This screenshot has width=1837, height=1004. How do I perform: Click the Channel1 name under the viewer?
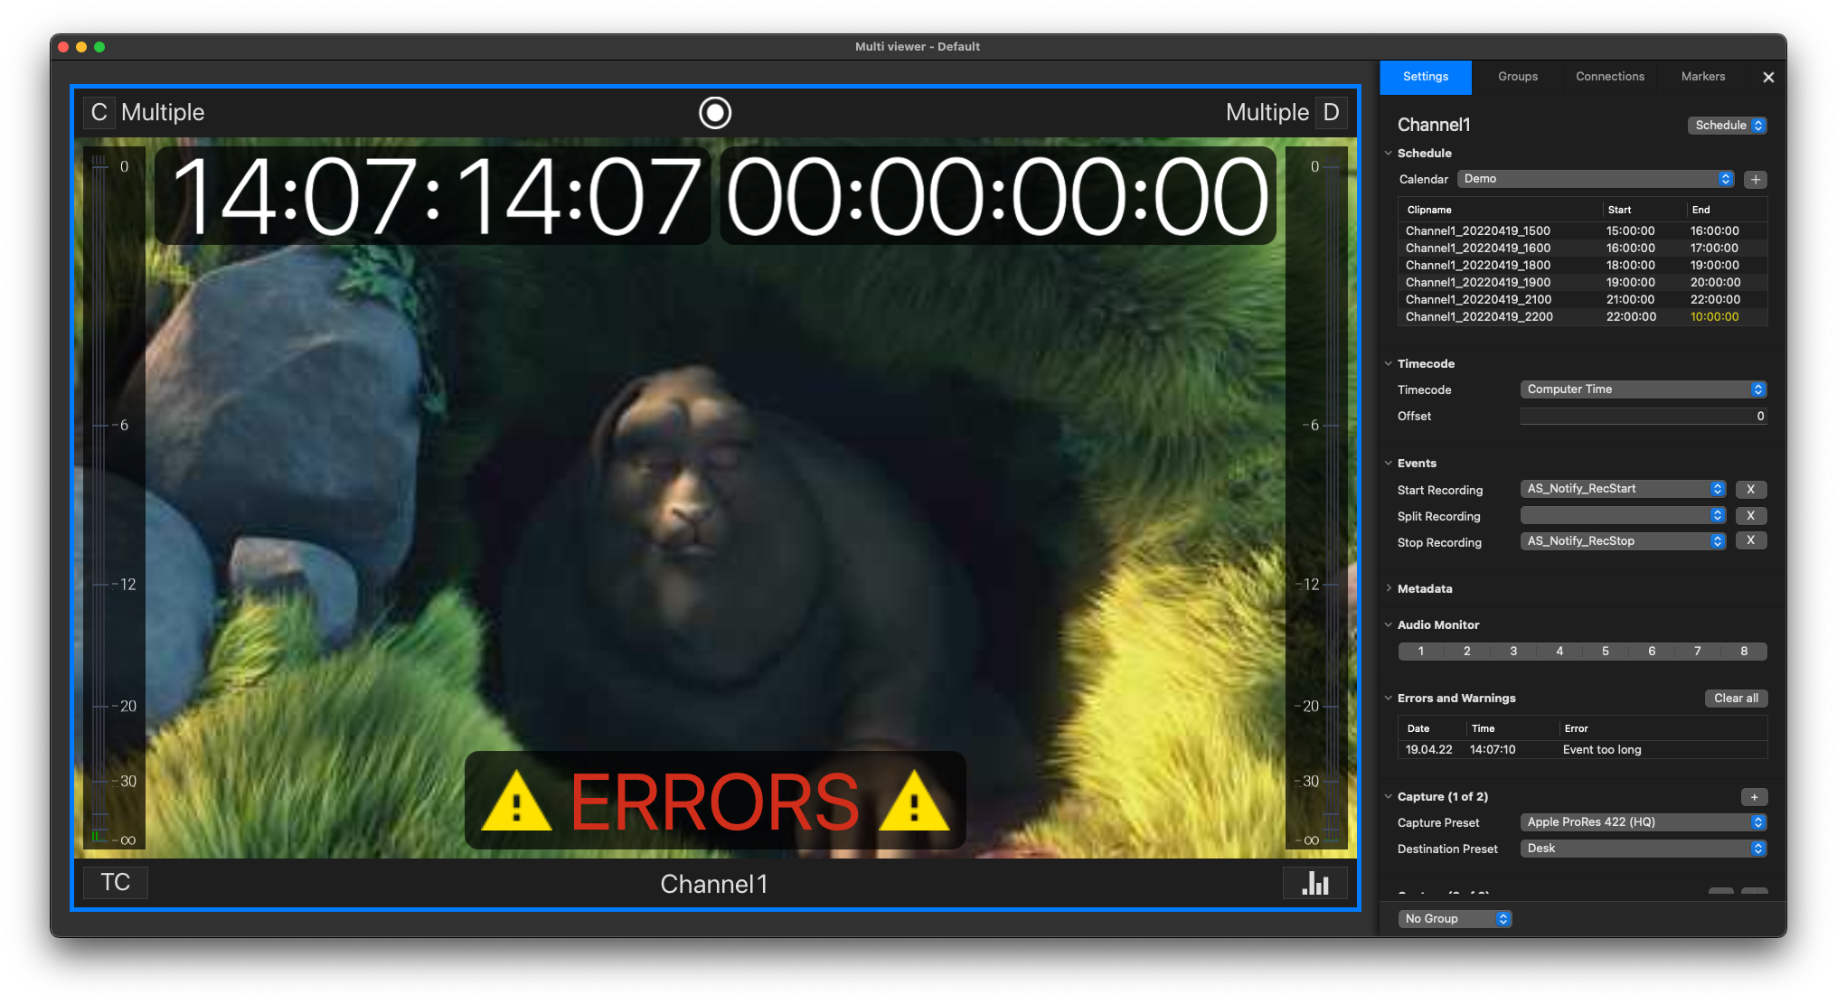714,884
